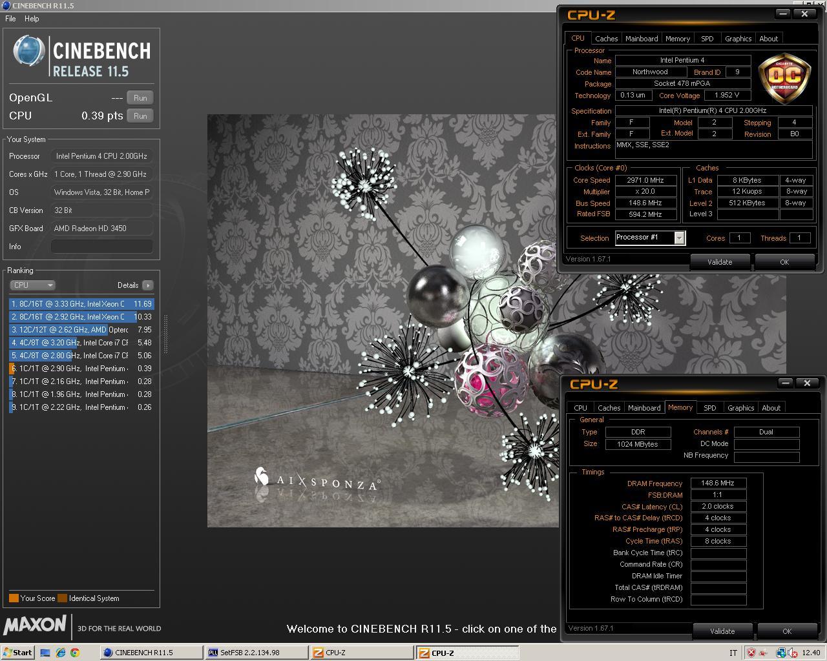Launch Internet Explorer from quick launch
The height and width of the screenshot is (661, 827).
[x=60, y=653]
